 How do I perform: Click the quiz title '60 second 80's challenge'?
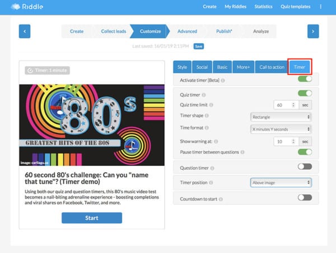87,178
